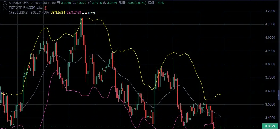The height and width of the screenshot is (129, 280).
Task: Click the 3.8000 price axis label
Action: (270, 64)
